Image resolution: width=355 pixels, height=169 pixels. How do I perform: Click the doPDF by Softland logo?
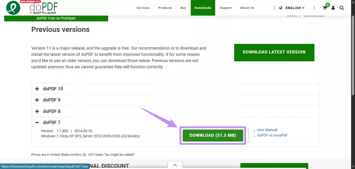click(x=31, y=8)
